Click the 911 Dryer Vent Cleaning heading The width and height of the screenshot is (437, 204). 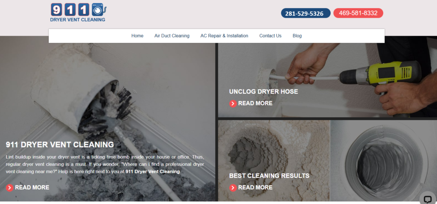(60, 145)
